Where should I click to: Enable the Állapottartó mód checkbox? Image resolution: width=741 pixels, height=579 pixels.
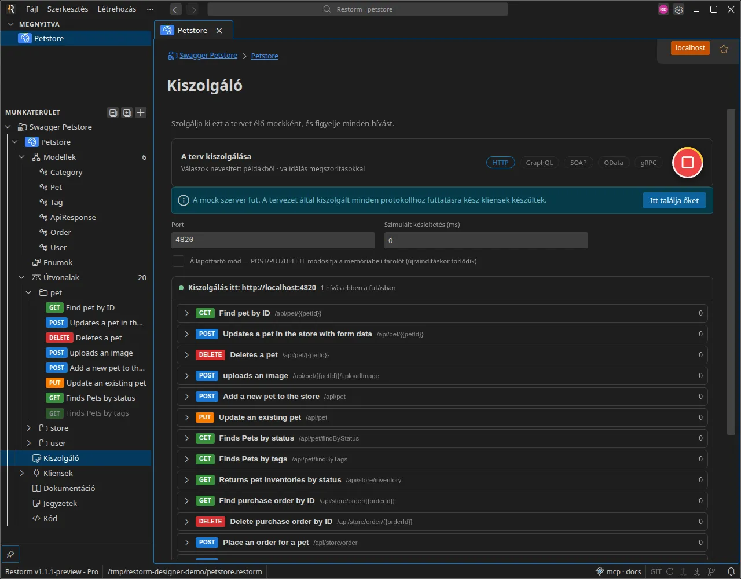(x=178, y=261)
